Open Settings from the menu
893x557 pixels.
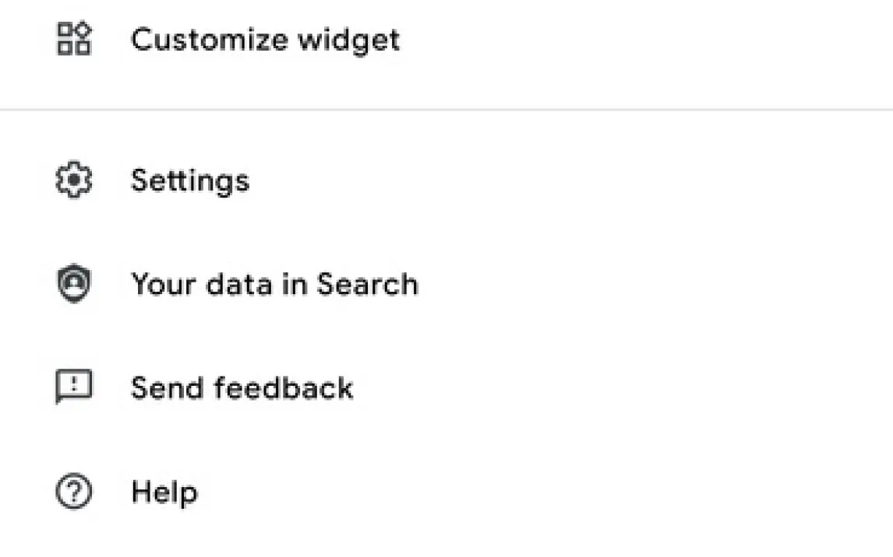tap(190, 180)
